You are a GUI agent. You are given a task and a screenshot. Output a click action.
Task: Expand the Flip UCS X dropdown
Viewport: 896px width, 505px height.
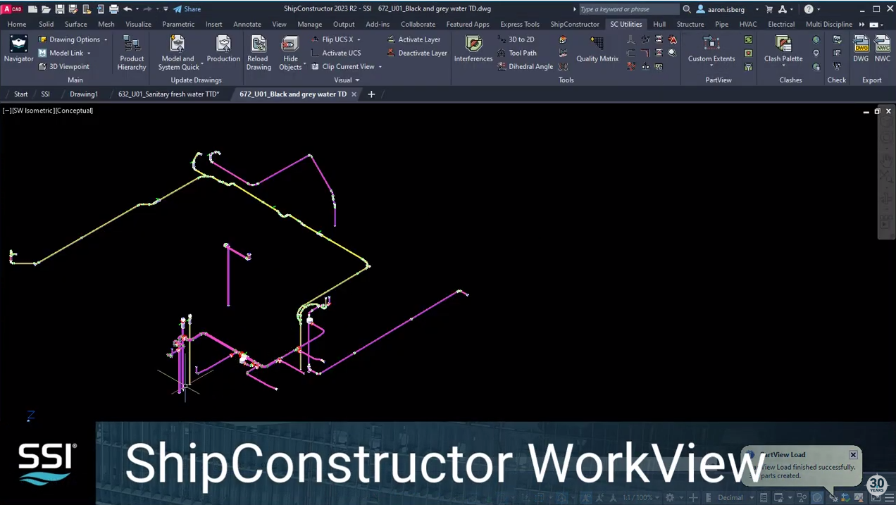pos(359,39)
